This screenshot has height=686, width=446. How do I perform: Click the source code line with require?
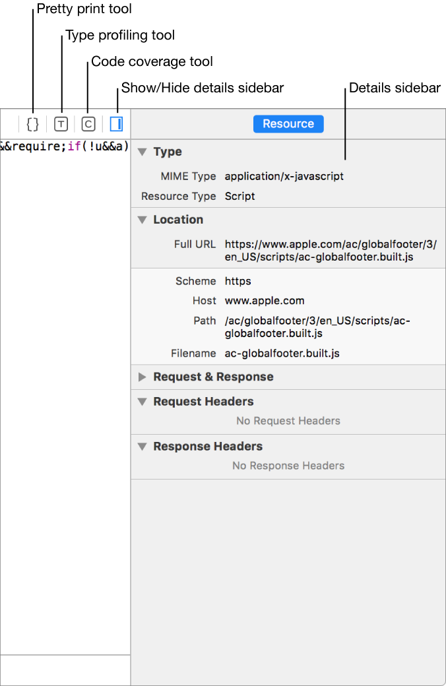pos(65,146)
